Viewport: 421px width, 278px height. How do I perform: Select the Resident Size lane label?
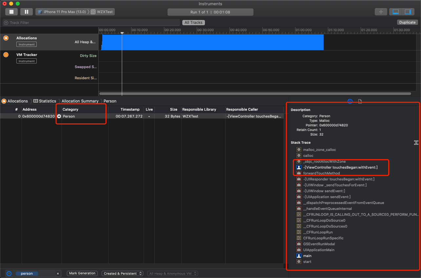click(86, 78)
